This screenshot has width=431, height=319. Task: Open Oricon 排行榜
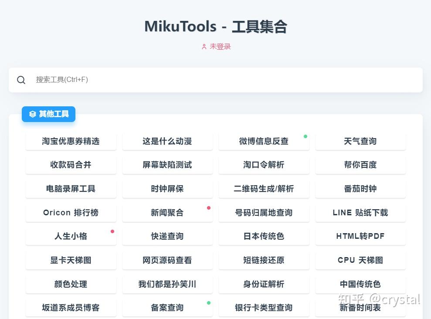[x=71, y=213]
